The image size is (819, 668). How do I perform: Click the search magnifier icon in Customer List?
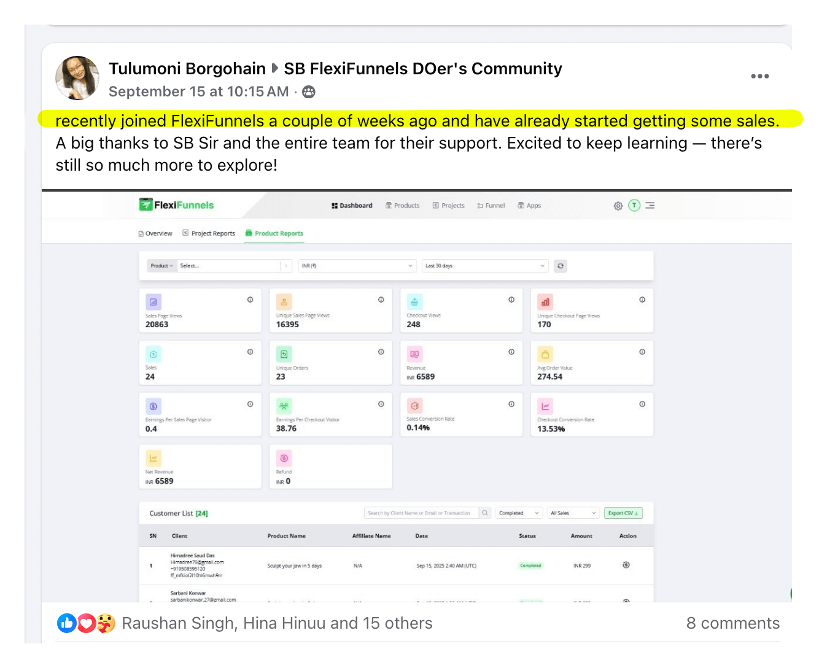point(485,513)
